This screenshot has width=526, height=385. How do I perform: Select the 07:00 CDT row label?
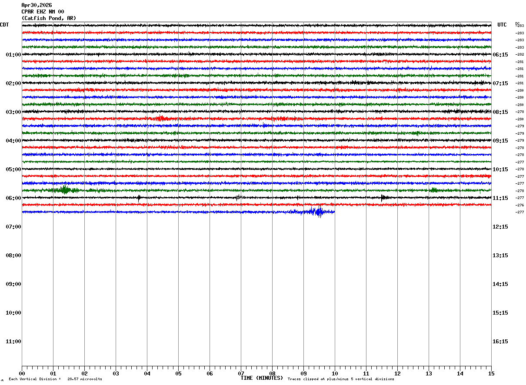coord(13,226)
